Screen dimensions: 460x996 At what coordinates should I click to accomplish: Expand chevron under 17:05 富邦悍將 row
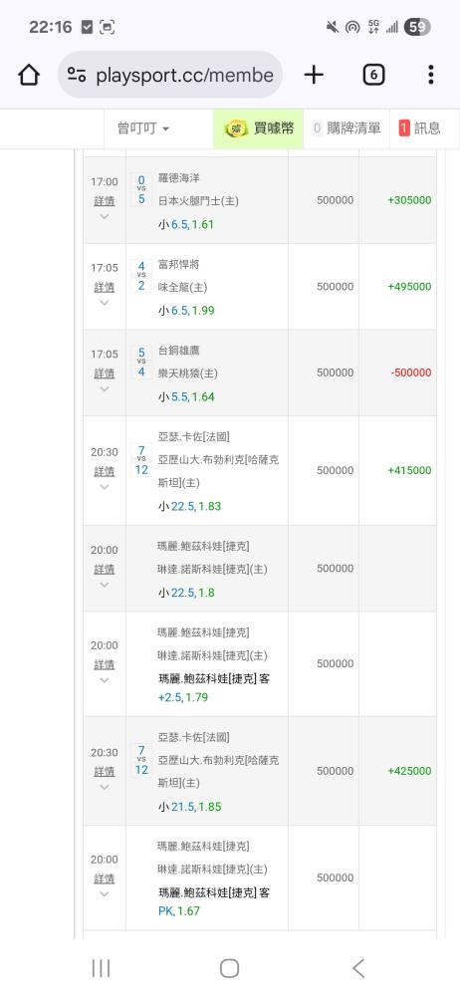tap(105, 303)
